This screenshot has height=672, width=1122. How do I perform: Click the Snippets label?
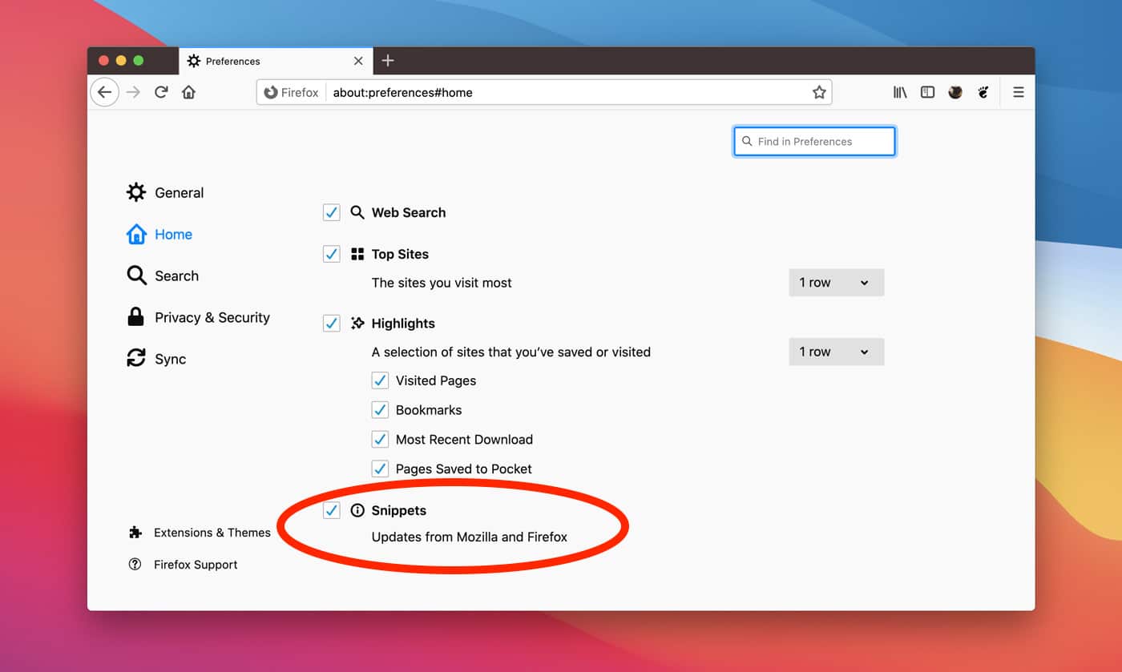click(399, 510)
